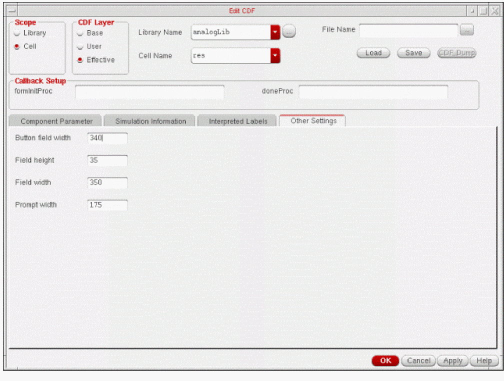Screen dimensions: 504x381
Task: Switch to the Component Parameter tab
Action: (x=55, y=121)
